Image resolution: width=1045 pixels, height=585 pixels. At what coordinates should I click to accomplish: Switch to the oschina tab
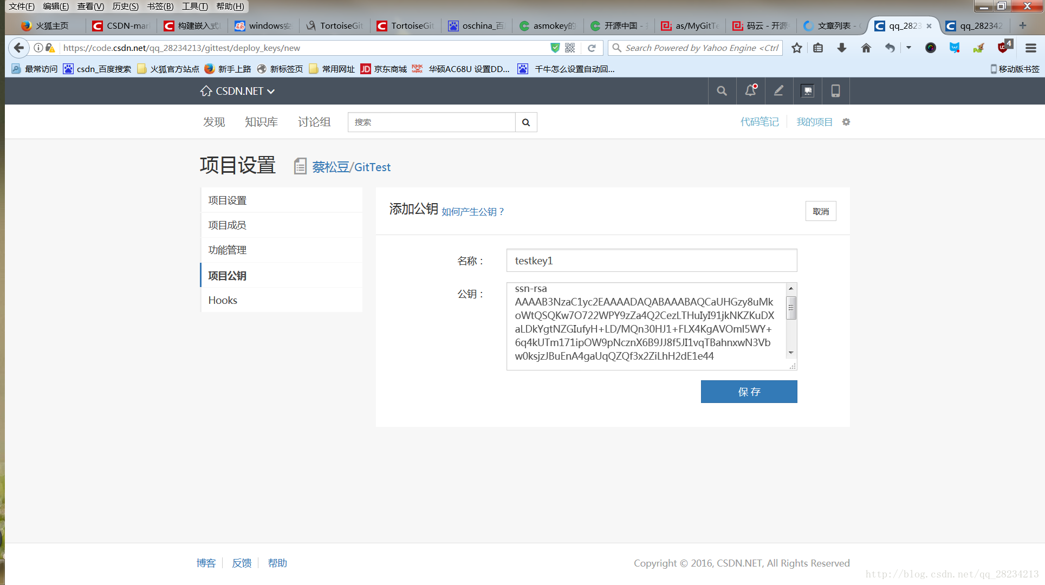[x=477, y=25]
